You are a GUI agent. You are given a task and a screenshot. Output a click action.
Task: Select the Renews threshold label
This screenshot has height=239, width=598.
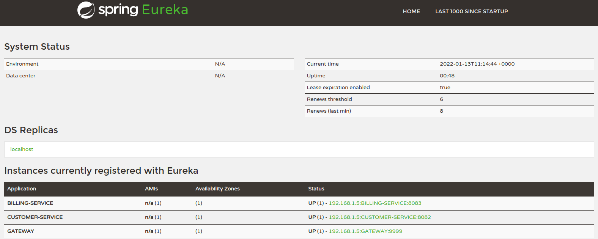click(329, 99)
